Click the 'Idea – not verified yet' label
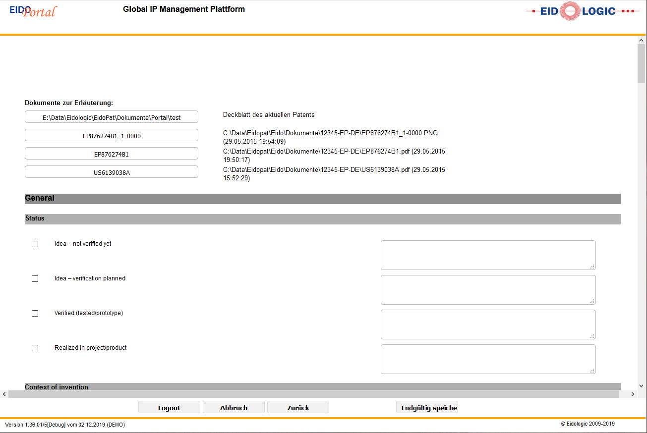This screenshot has width=647, height=433. (x=83, y=244)
